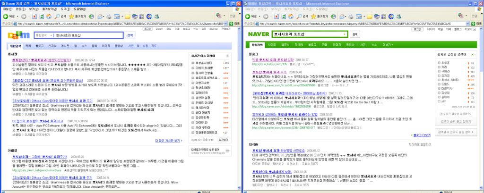This screenshot has height=193, width=484.
Task: Open Mail icon dropdown arrow in Daum window
Action: click(x=104, y=17)
